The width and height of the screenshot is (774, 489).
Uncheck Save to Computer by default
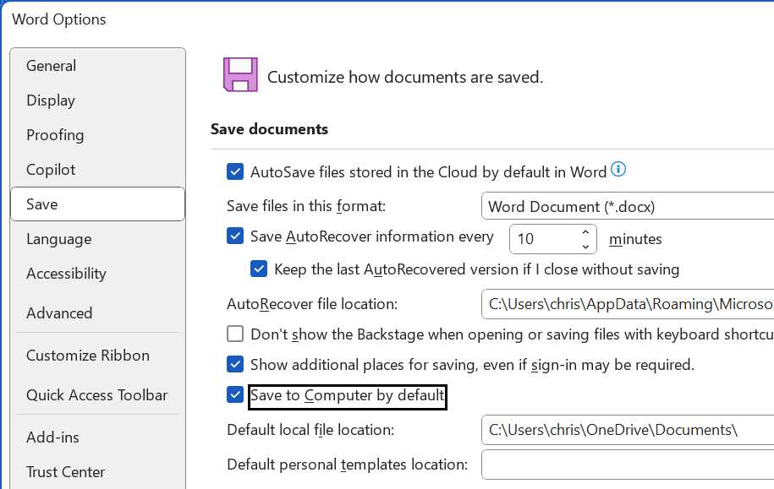pos(235,394)
